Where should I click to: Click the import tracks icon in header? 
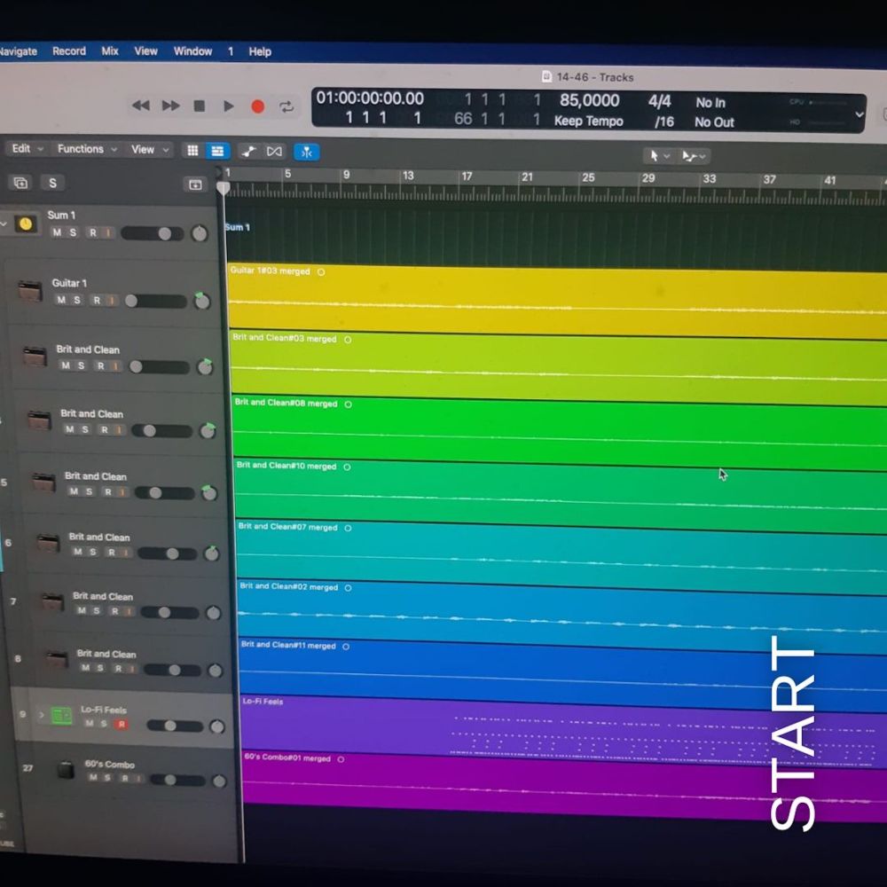tap(195, 185)
